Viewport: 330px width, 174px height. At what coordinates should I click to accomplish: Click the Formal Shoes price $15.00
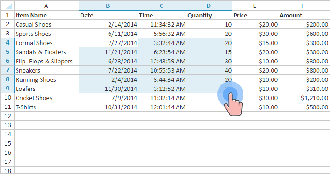[x=255, y=43]
